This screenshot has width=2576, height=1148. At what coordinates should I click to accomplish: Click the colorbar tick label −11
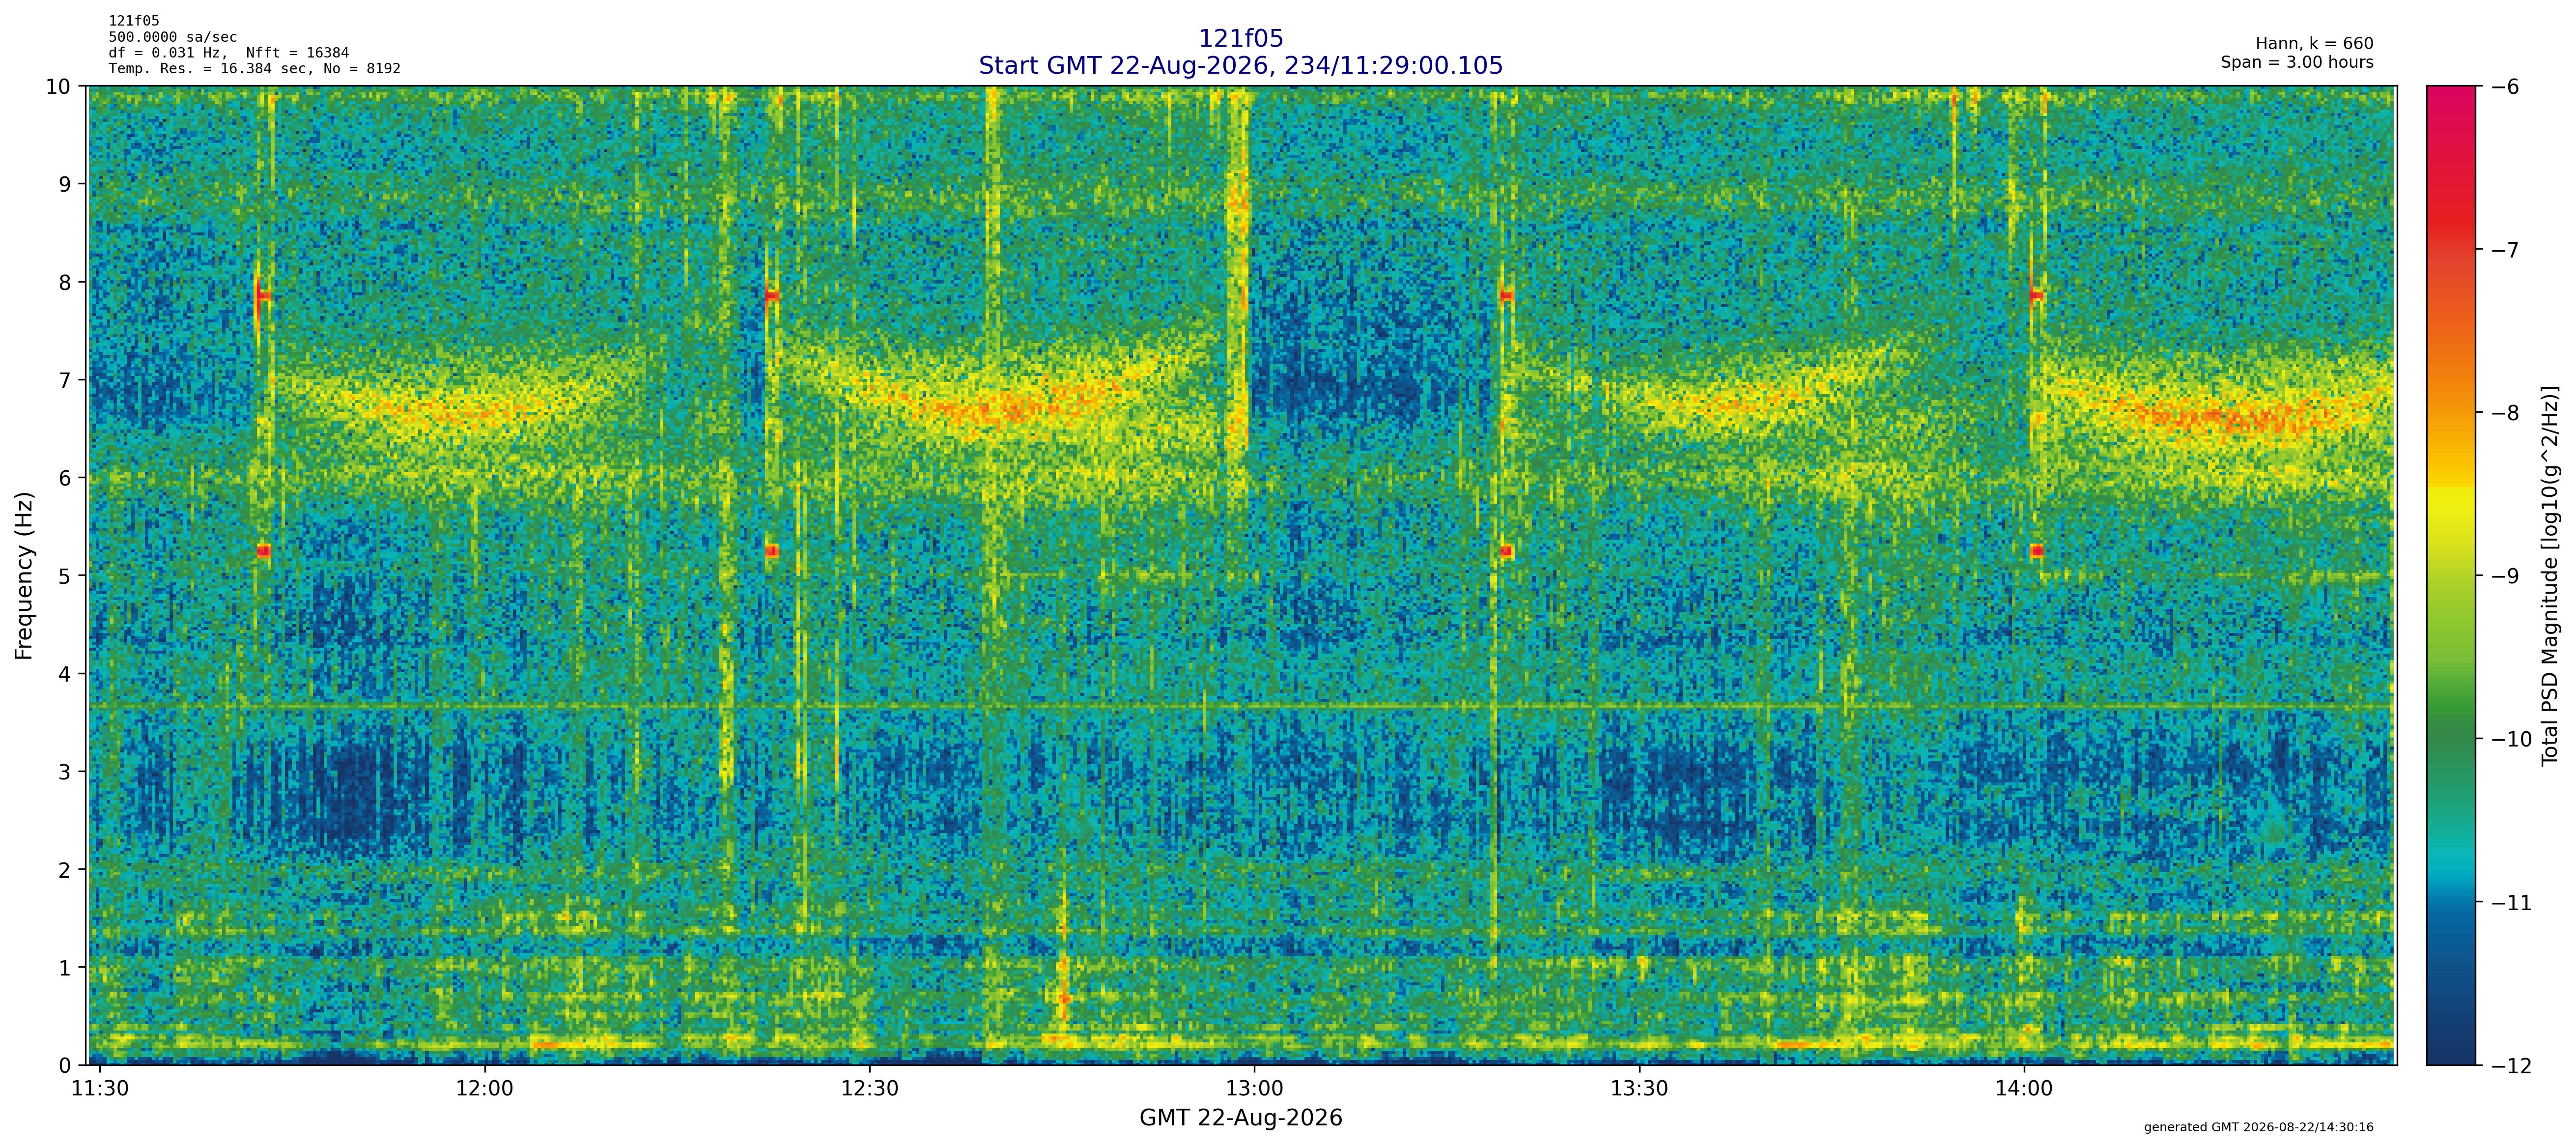[2512, 903]
